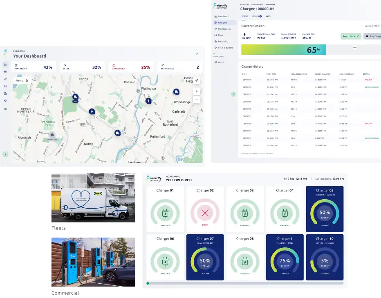Screen dimensions: 381x298
Task: Open Chargers in charger page sidebar
Action: (225, 22)
